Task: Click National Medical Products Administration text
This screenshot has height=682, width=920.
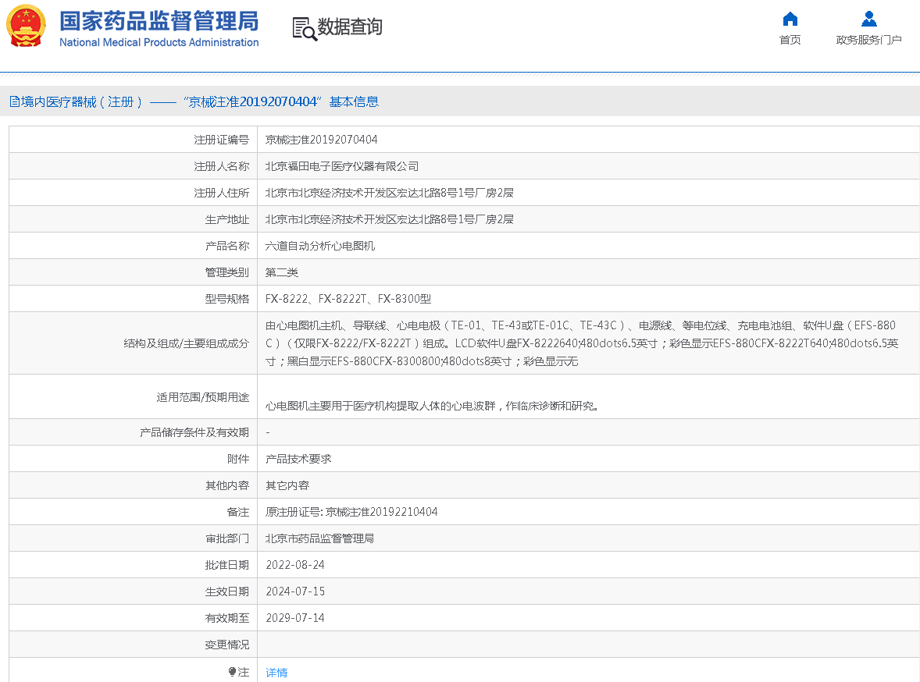Action: tap(159, 42)
